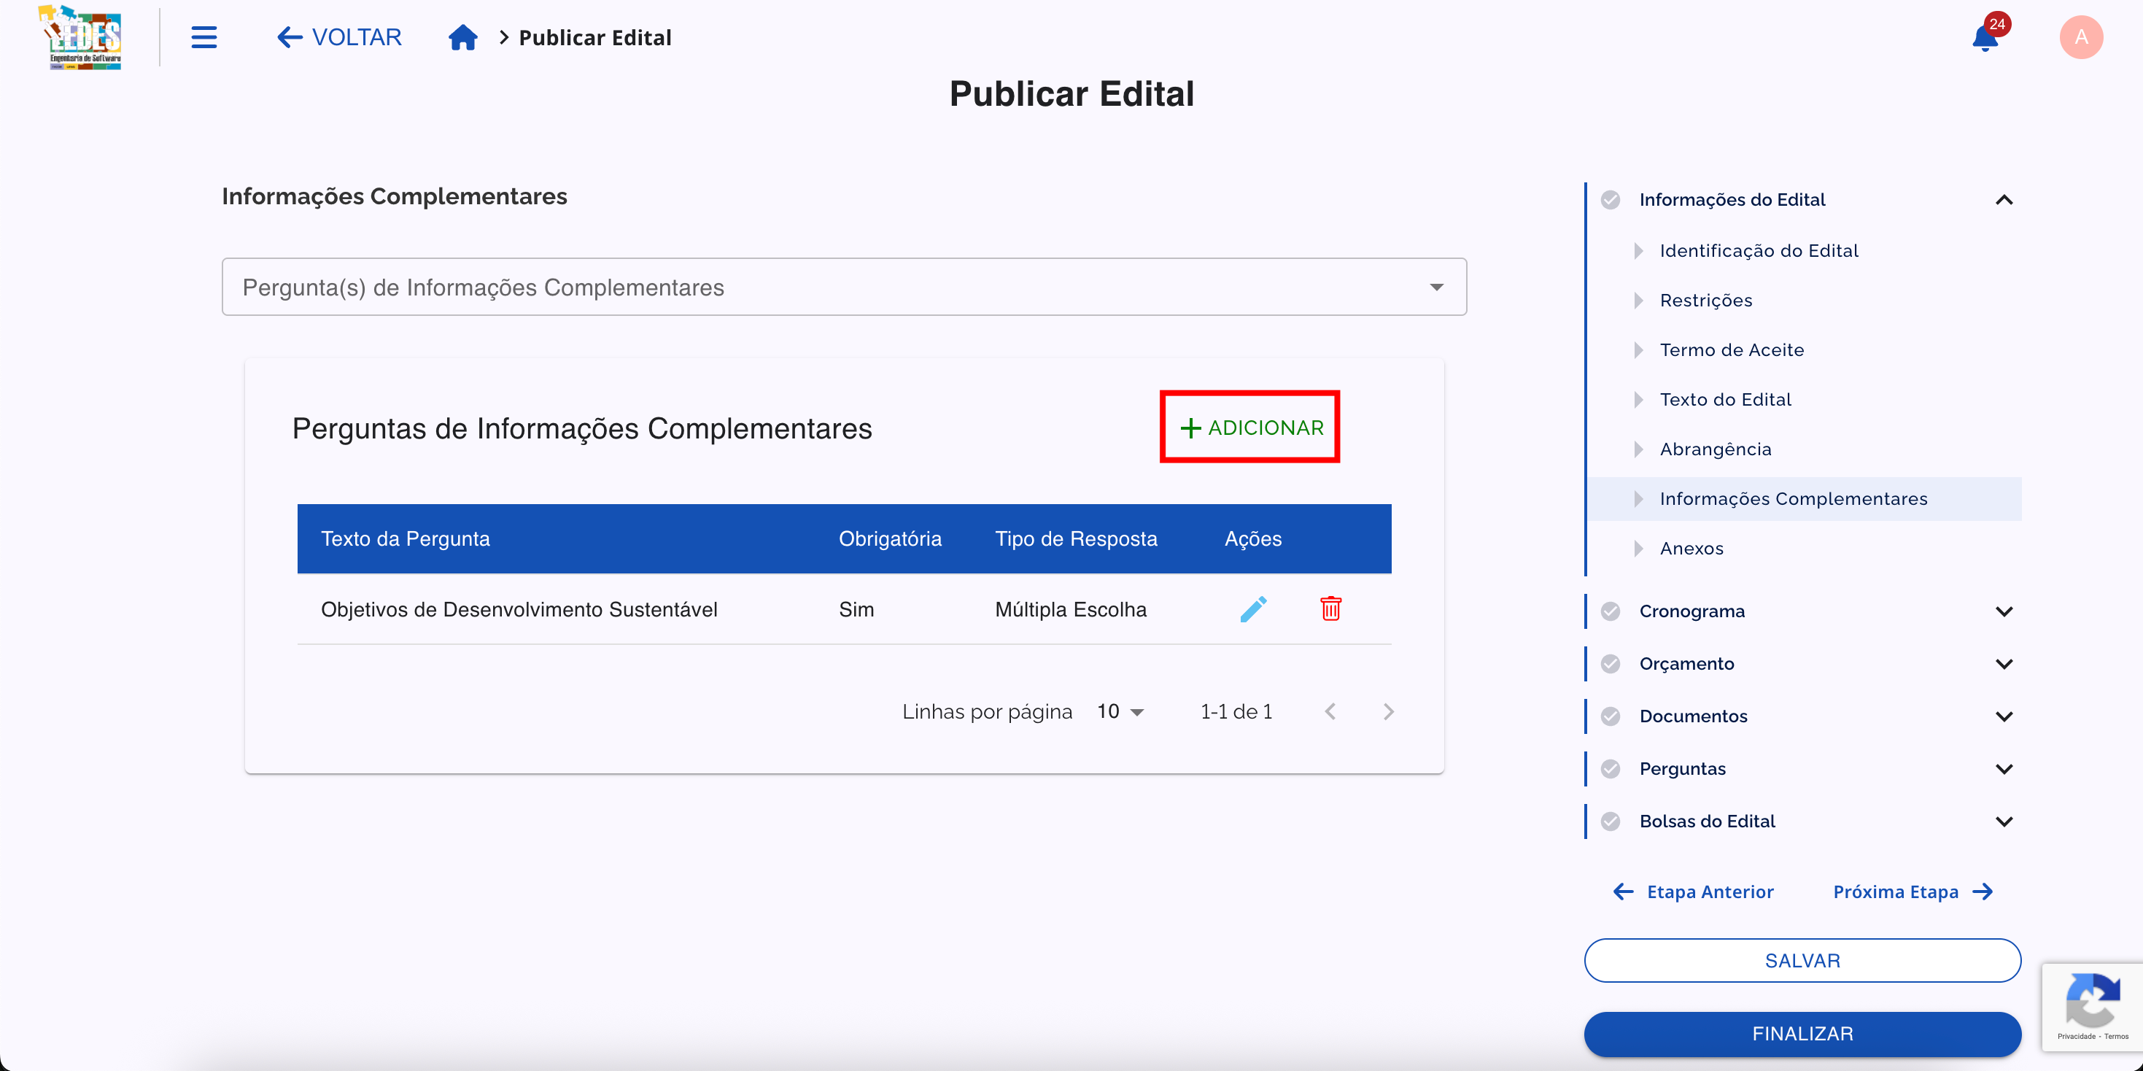The width and height of the screenshot is (2143, 1071).
Task: Change Linhas por página value
Action: pyautogui.click(x=1120, y=711)
